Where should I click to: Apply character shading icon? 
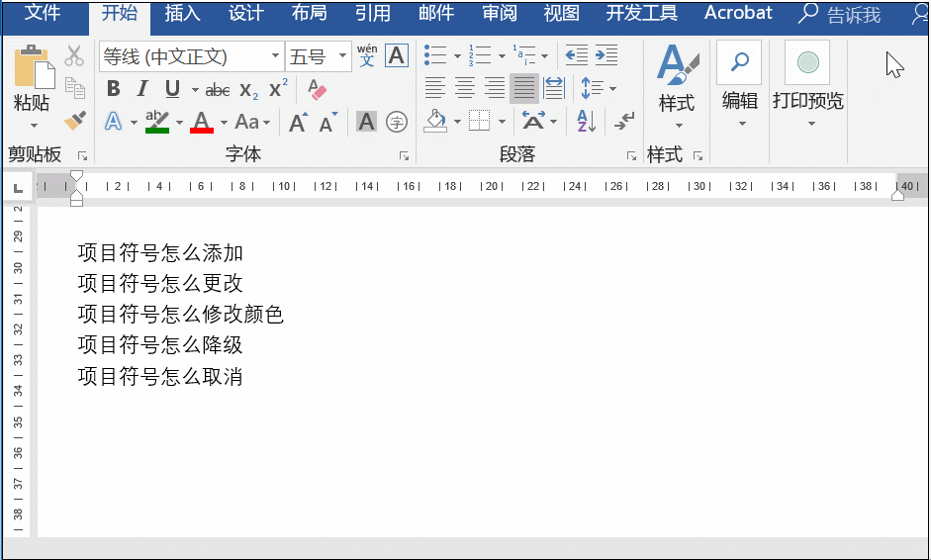pos(366,122)
